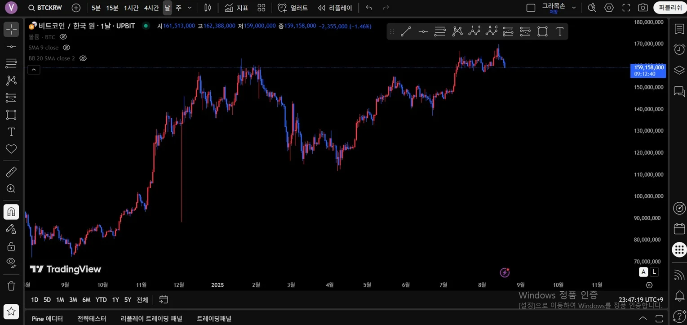Open the help center question mark
This screenshot has height=325, width=687.
pyautogui.click(x=679, y=316)
